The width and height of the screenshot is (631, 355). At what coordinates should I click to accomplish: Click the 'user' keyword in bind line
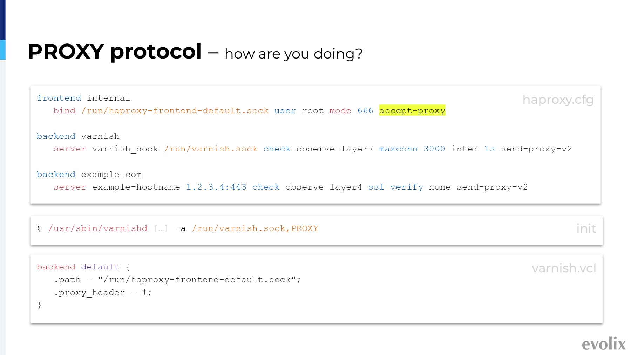(285, 111)
